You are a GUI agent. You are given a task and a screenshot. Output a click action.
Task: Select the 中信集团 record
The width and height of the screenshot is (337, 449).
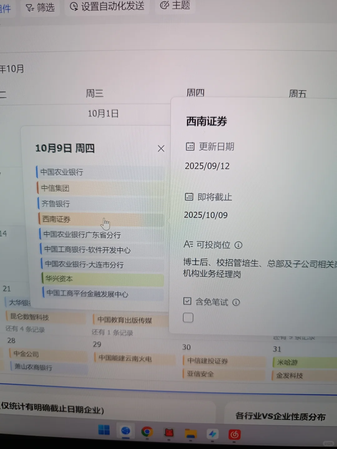(100, 188)
